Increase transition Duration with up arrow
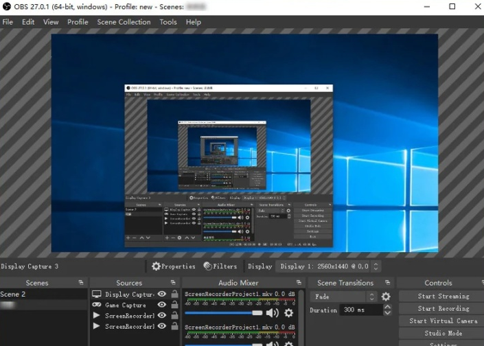 point(387,306)
